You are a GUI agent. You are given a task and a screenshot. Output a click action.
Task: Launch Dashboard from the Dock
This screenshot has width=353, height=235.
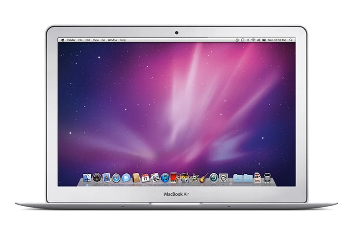(97, 178)
